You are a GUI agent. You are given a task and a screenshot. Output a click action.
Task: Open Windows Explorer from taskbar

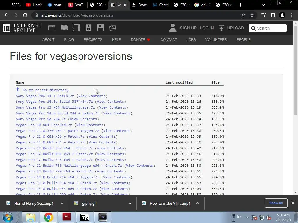click(x=30, y=217)
